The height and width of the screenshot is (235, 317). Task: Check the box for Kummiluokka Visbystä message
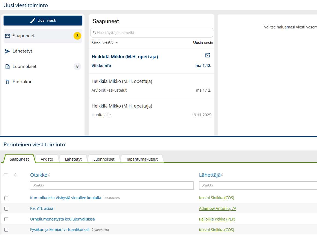6,198
